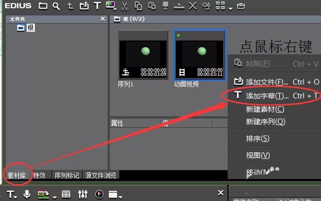Click the paste clipboard toolbar icon
This screenshot has height=201, width=321.
coord(152,6)
